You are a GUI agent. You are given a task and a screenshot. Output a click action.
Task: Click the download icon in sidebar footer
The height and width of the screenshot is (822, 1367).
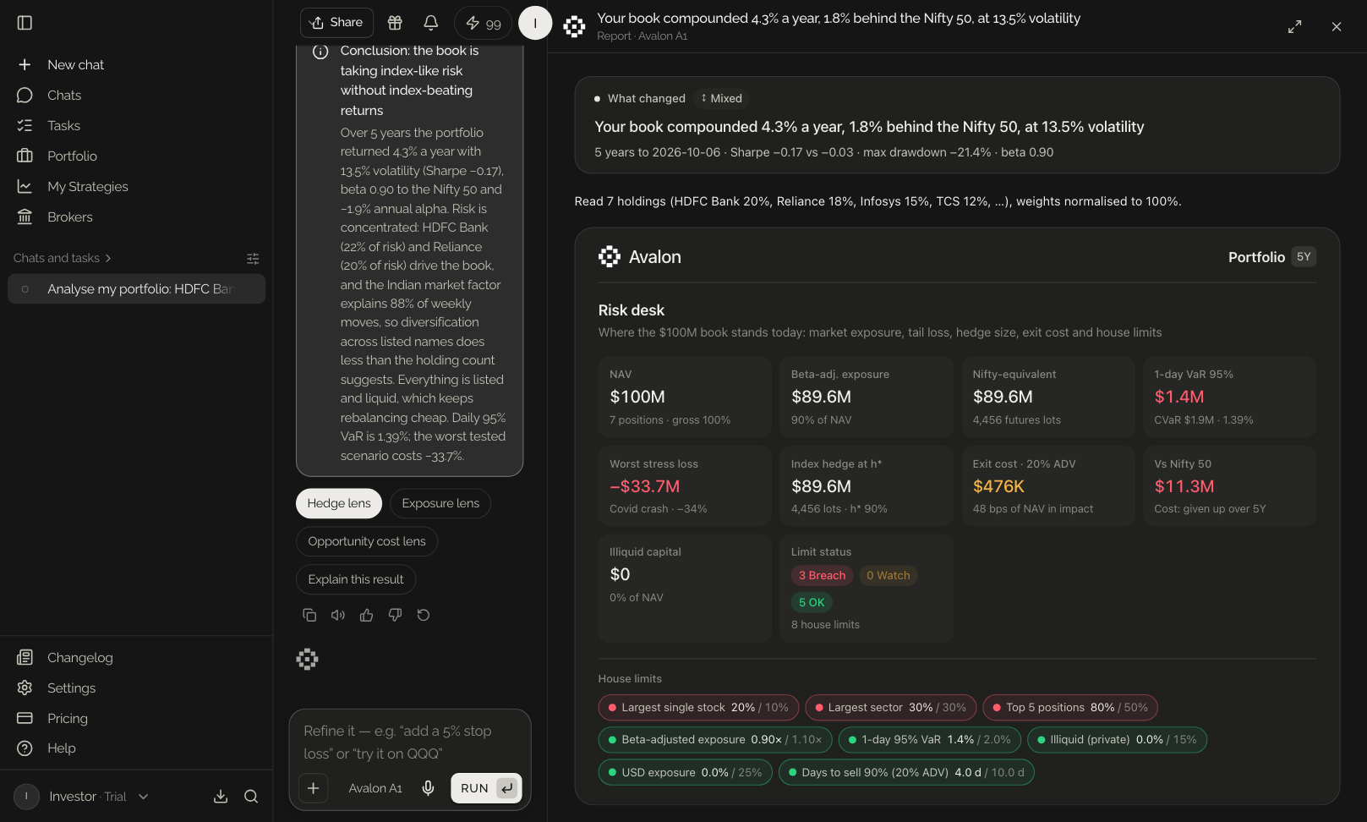coord(221,797)
